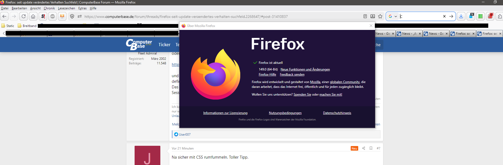Open the Extras menu
The width and height of the screenshot is (503, 165).
click(82, 8)
